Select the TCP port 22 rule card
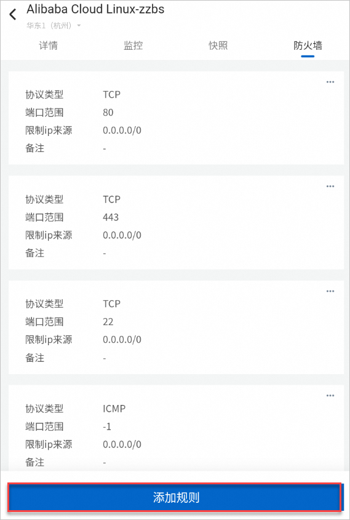The height and width of the screenshot is (520, 350). (x=176, y=327)
